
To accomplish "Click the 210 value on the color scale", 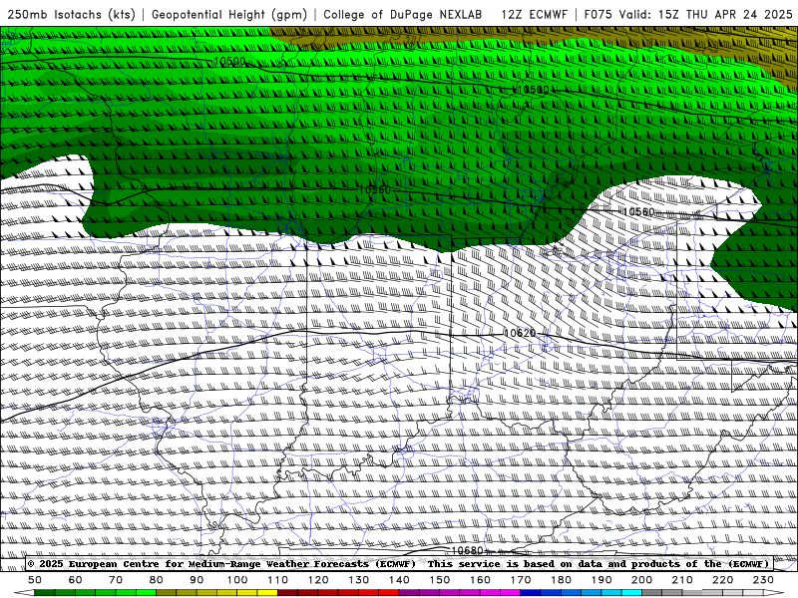I will tap(682, 580).
